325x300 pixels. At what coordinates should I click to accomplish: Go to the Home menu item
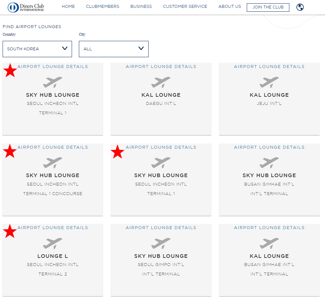(68, 7)
